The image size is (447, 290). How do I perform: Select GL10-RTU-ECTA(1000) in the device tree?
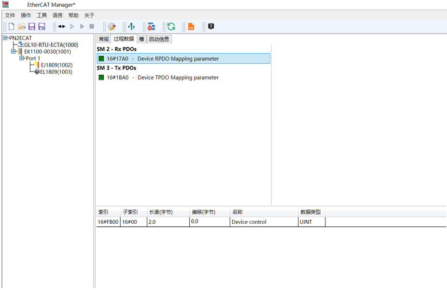pyautogui.click(x=51, y=45)
